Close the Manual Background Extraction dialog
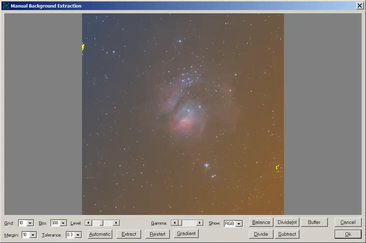 click(x=360, y=6)
